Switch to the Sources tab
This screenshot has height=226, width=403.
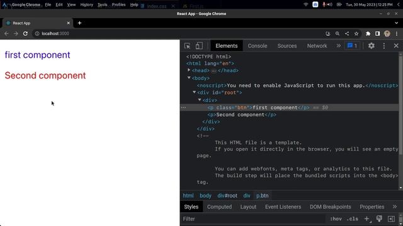click(x=287, y=46)
